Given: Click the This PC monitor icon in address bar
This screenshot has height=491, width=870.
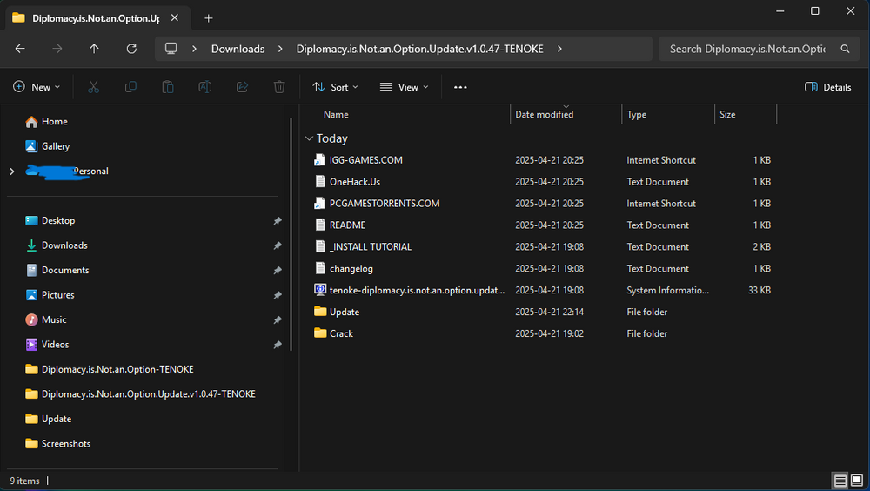Looking at the screenshot, I should pyautogui.click(x=171, y=49).
